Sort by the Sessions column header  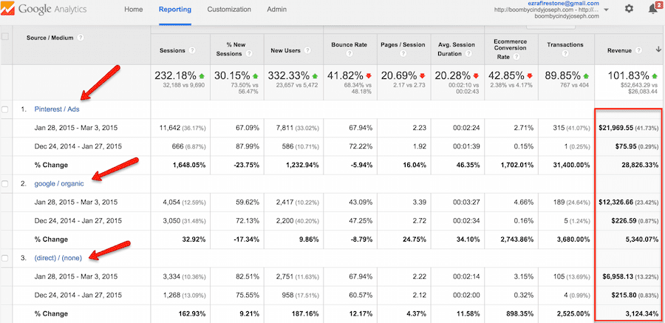click(171, 50)
